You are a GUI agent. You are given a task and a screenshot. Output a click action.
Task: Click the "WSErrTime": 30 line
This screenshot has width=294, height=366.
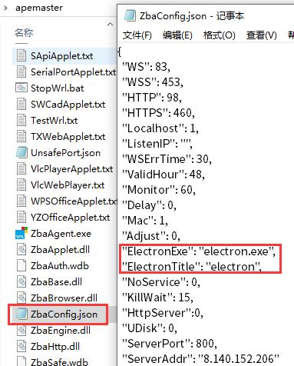tap(167, 159)
